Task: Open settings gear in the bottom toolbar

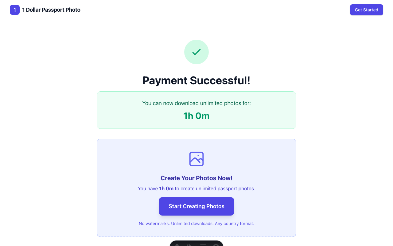Action: [216, 245]
